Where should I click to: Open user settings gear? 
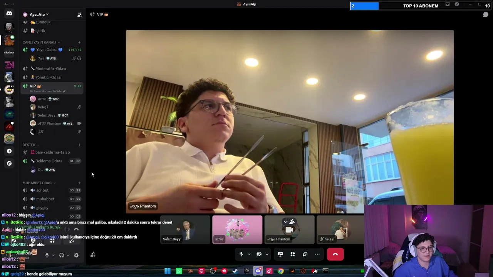pyautogui.click(x=76, y=255)
